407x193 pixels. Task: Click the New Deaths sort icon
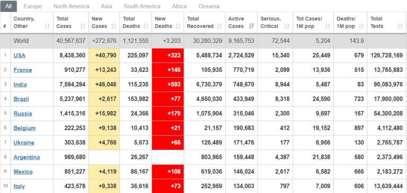click(178, 26)
